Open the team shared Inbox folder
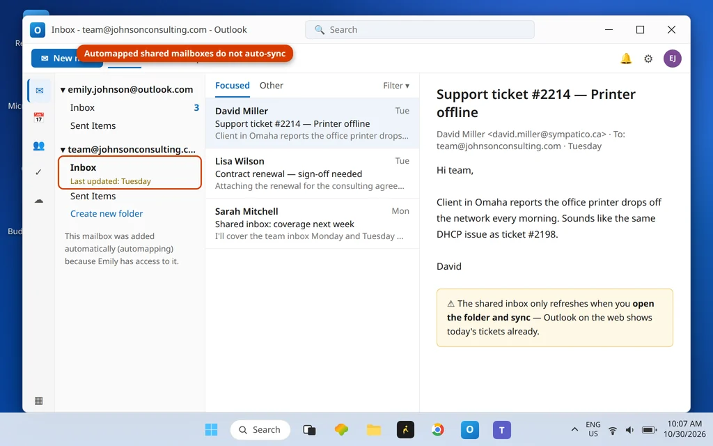Viewport: 713px width, 446px height. [130, 173]
